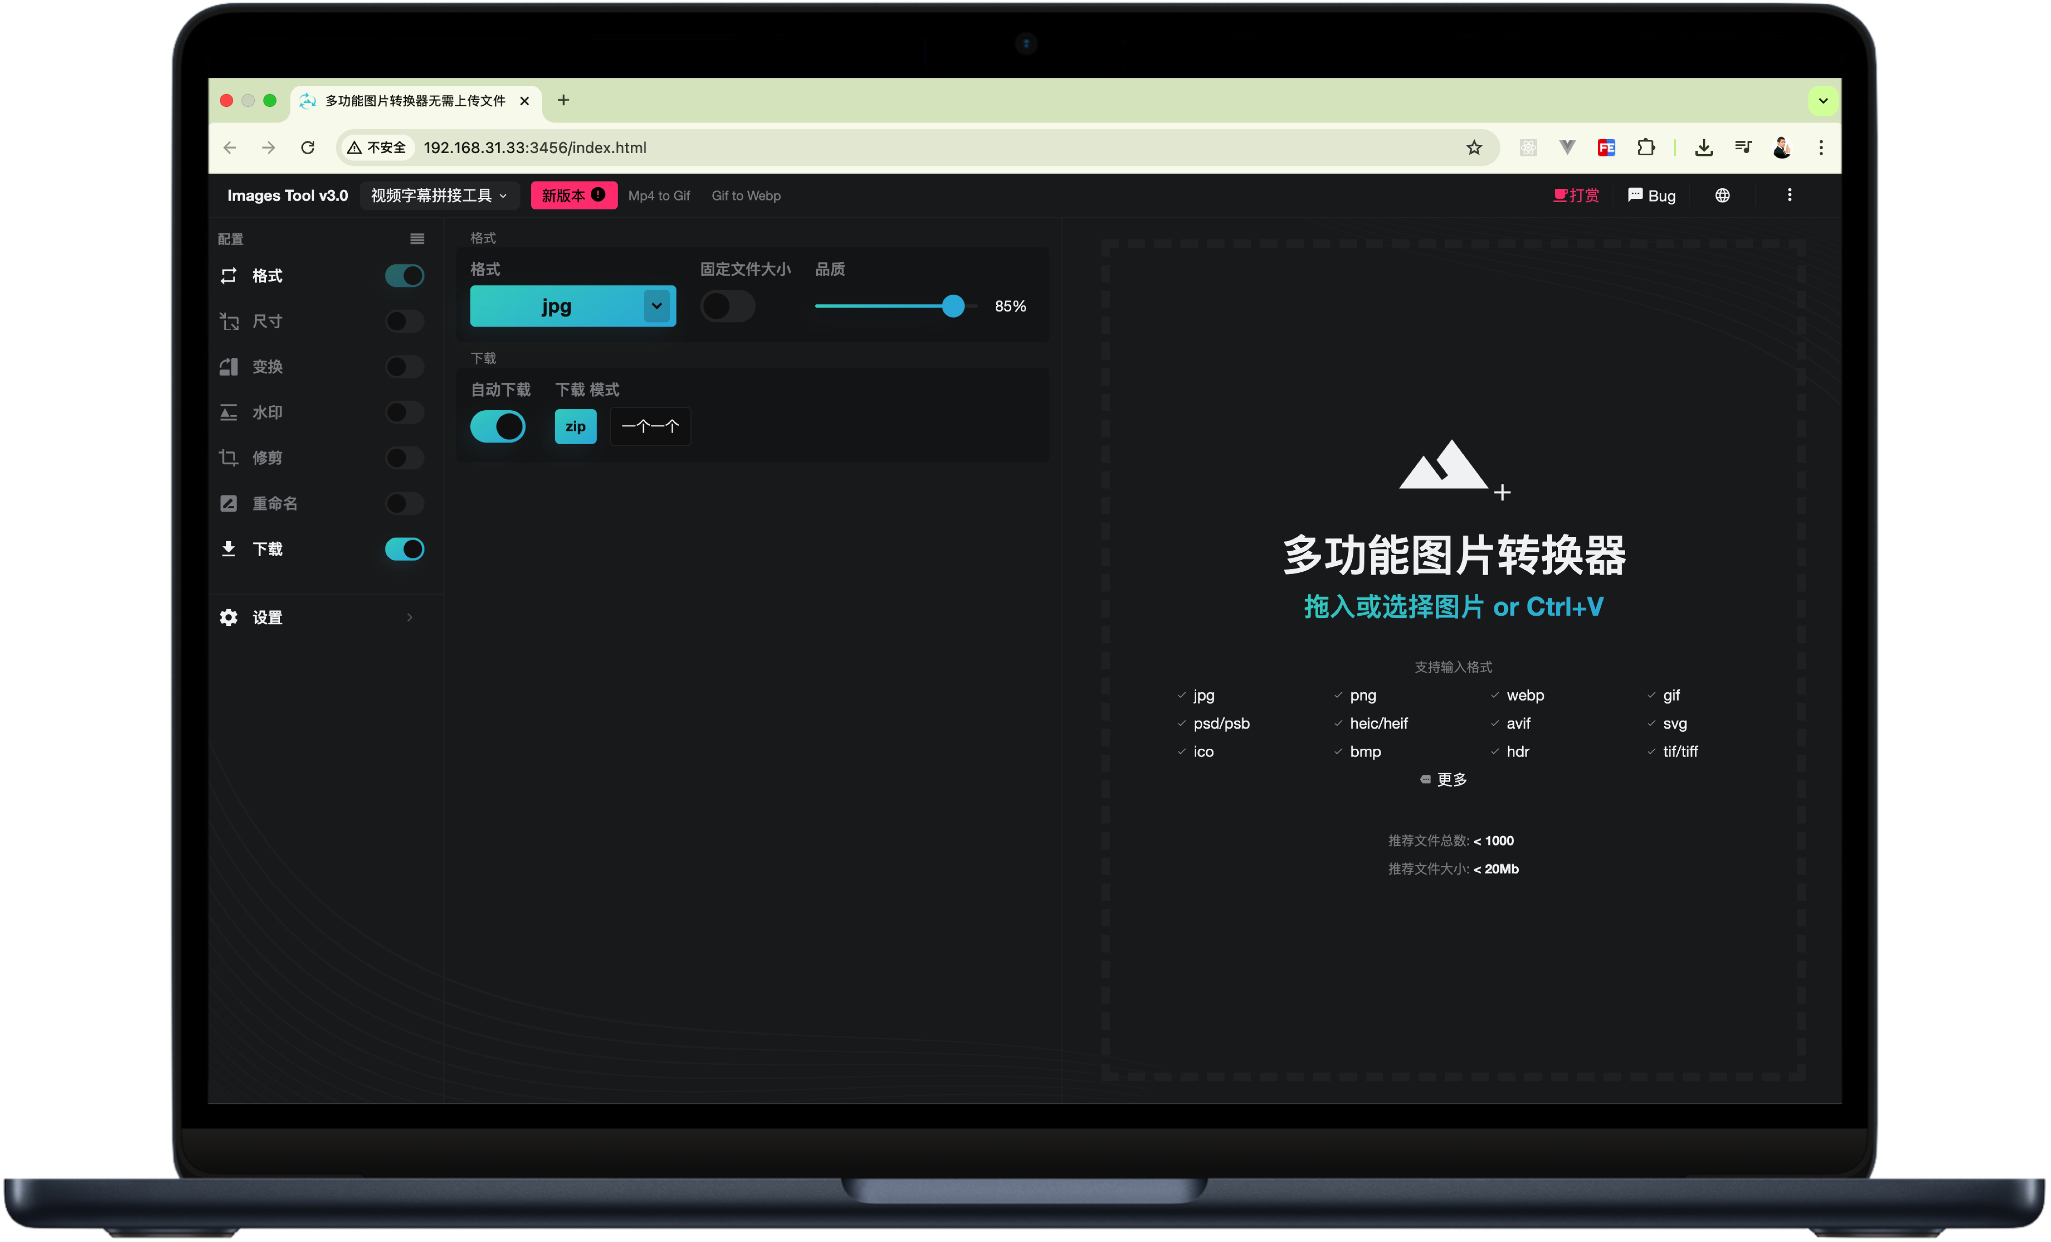Open the Gif to Webp menu item
This screenshot has width=2051, height=1242.
coord(745,196)
